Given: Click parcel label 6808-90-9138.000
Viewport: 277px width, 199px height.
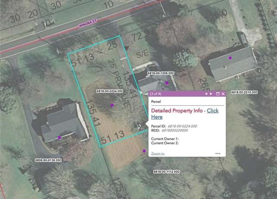Looking at the screenshot, I should tap(48, 160).
